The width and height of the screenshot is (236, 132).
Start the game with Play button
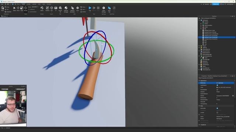pyautogui.click(x=90, y=8)
